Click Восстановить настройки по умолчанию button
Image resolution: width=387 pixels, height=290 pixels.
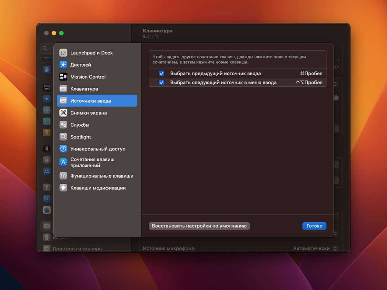[x=199, y=226]
